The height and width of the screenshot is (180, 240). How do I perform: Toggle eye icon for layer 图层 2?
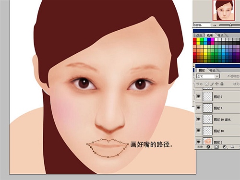(199, 142)
